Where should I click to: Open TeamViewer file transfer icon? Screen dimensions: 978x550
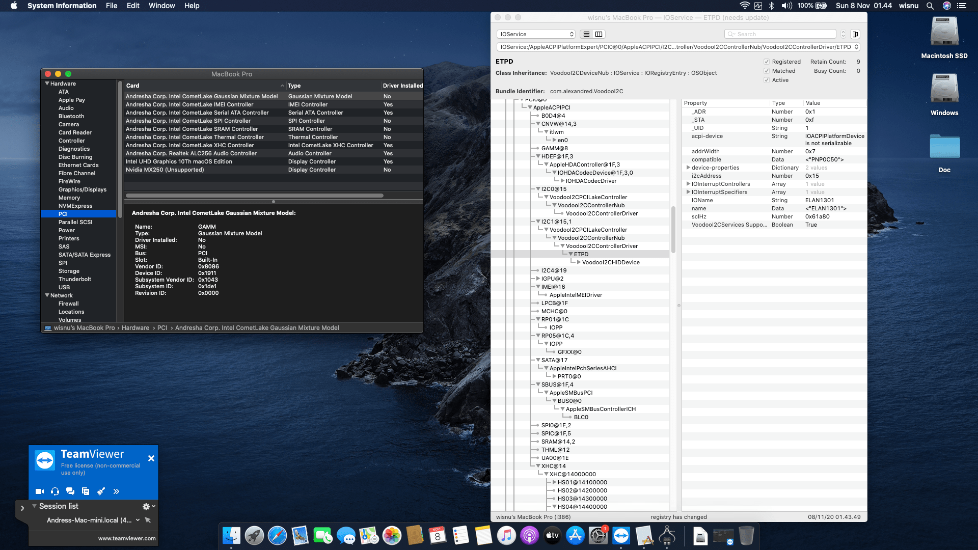[85, 491]
